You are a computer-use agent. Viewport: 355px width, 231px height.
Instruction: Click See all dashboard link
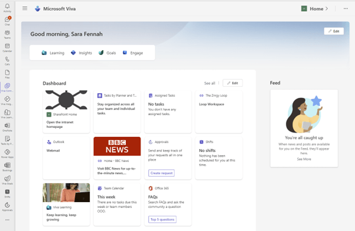210,83
